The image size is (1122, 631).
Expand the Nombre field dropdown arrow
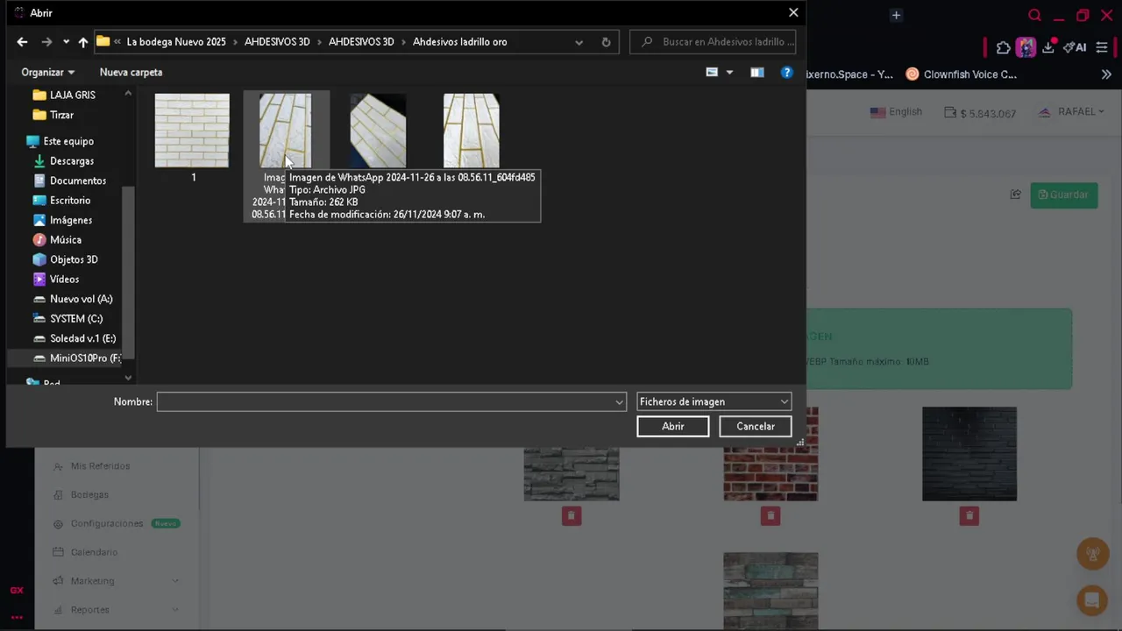[620, 402]
